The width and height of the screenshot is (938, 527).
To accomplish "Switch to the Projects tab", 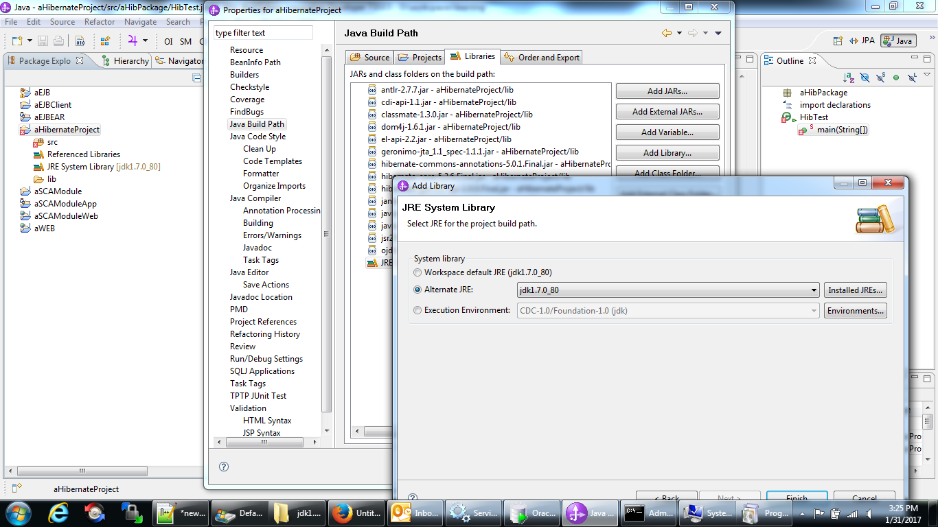I will tap(420, 58).
